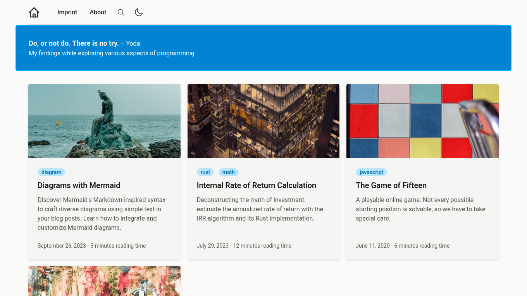Open the 'Diagrams with Mermaid' post
Viewport: 527px width, 296px height.
[79, 185]
